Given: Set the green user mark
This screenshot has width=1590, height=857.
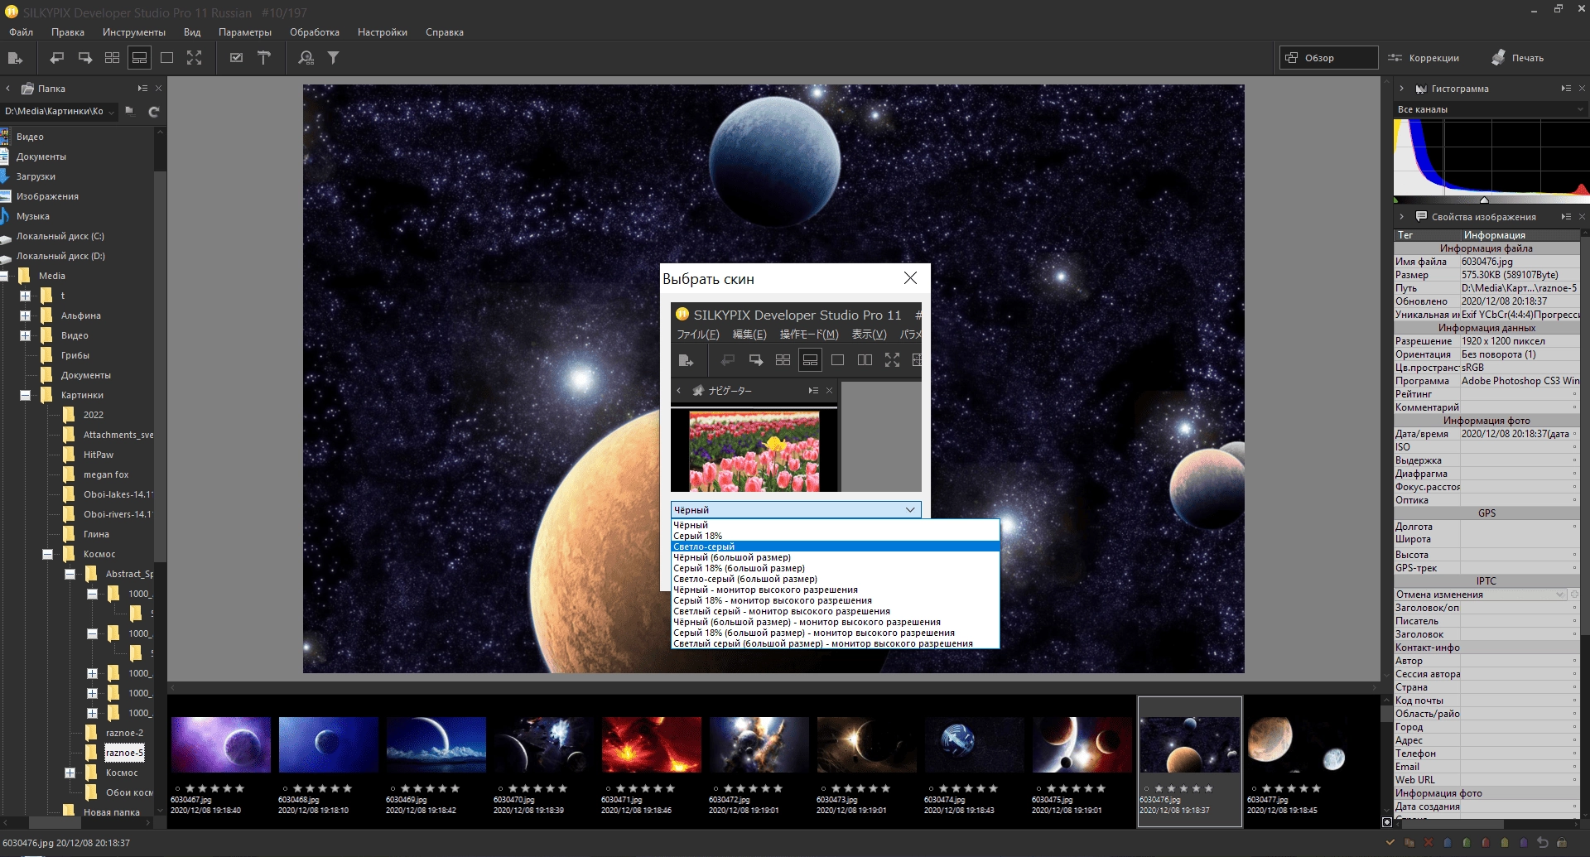Looking at the screenshot, I should [1467, 843].
